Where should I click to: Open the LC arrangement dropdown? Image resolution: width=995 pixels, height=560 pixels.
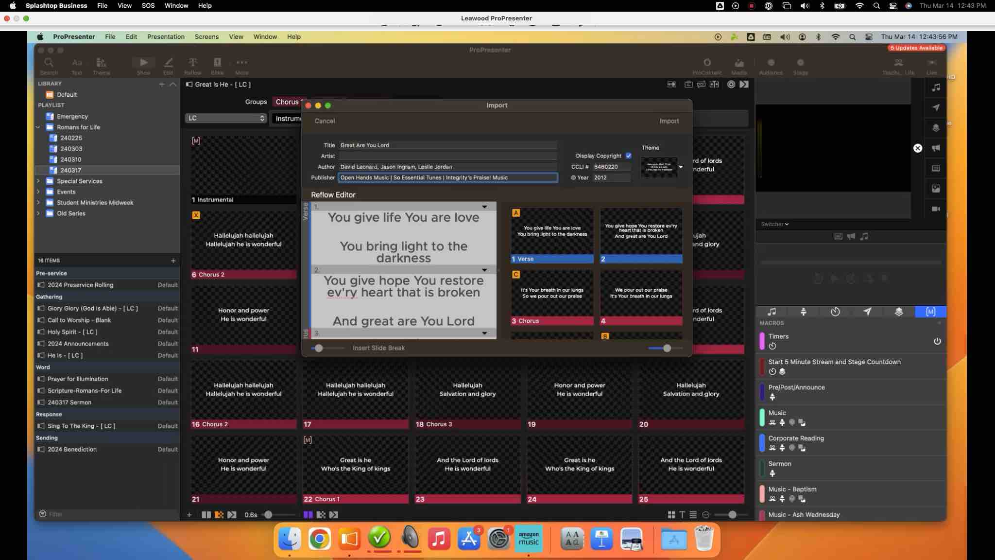[225, 118]
